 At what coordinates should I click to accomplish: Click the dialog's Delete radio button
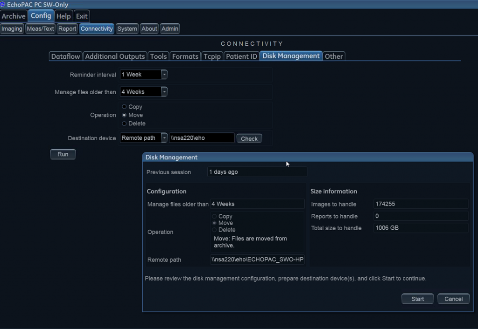(214, 230)
